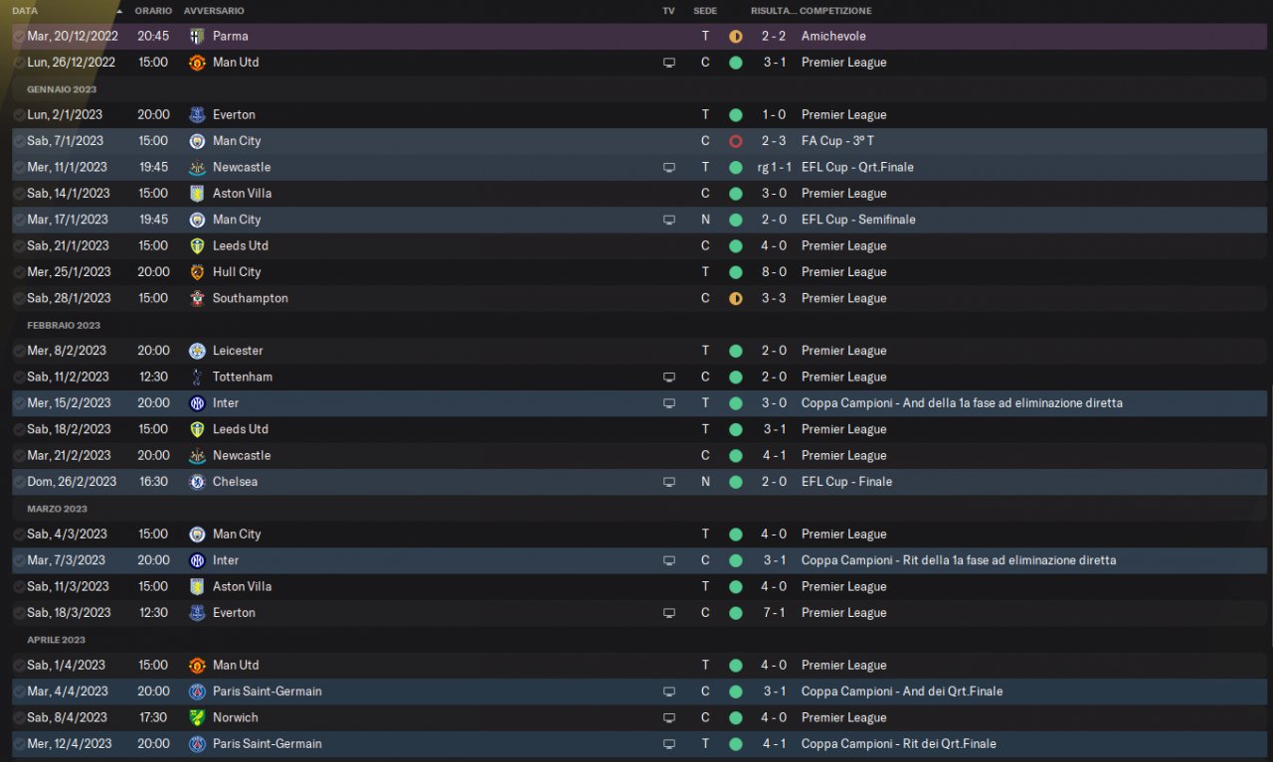Click the TV icon for the Tottenham match
The image size is (1273, 762).
coord(669,378)
